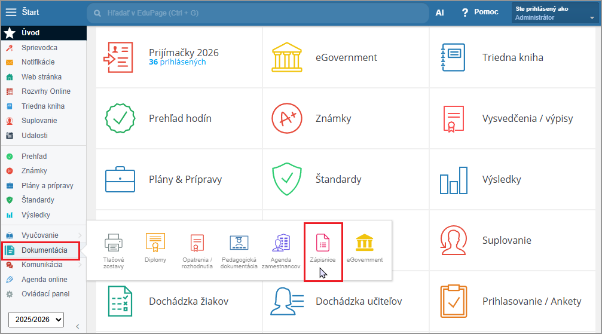Go to Ovládací panel in the sidebar

(45, 294)
